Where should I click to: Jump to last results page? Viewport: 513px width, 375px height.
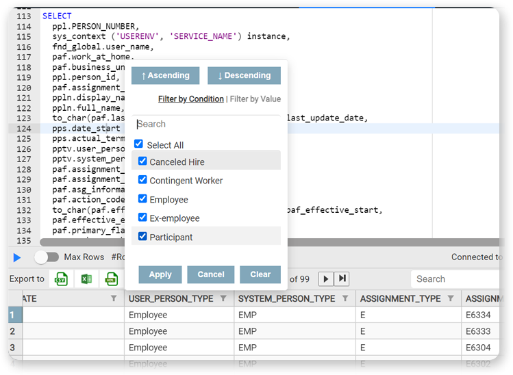pyautogui.click(x=342, y=279)
